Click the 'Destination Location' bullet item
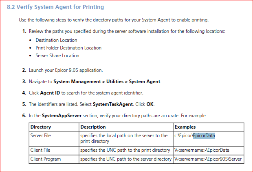 coord(56,40)
